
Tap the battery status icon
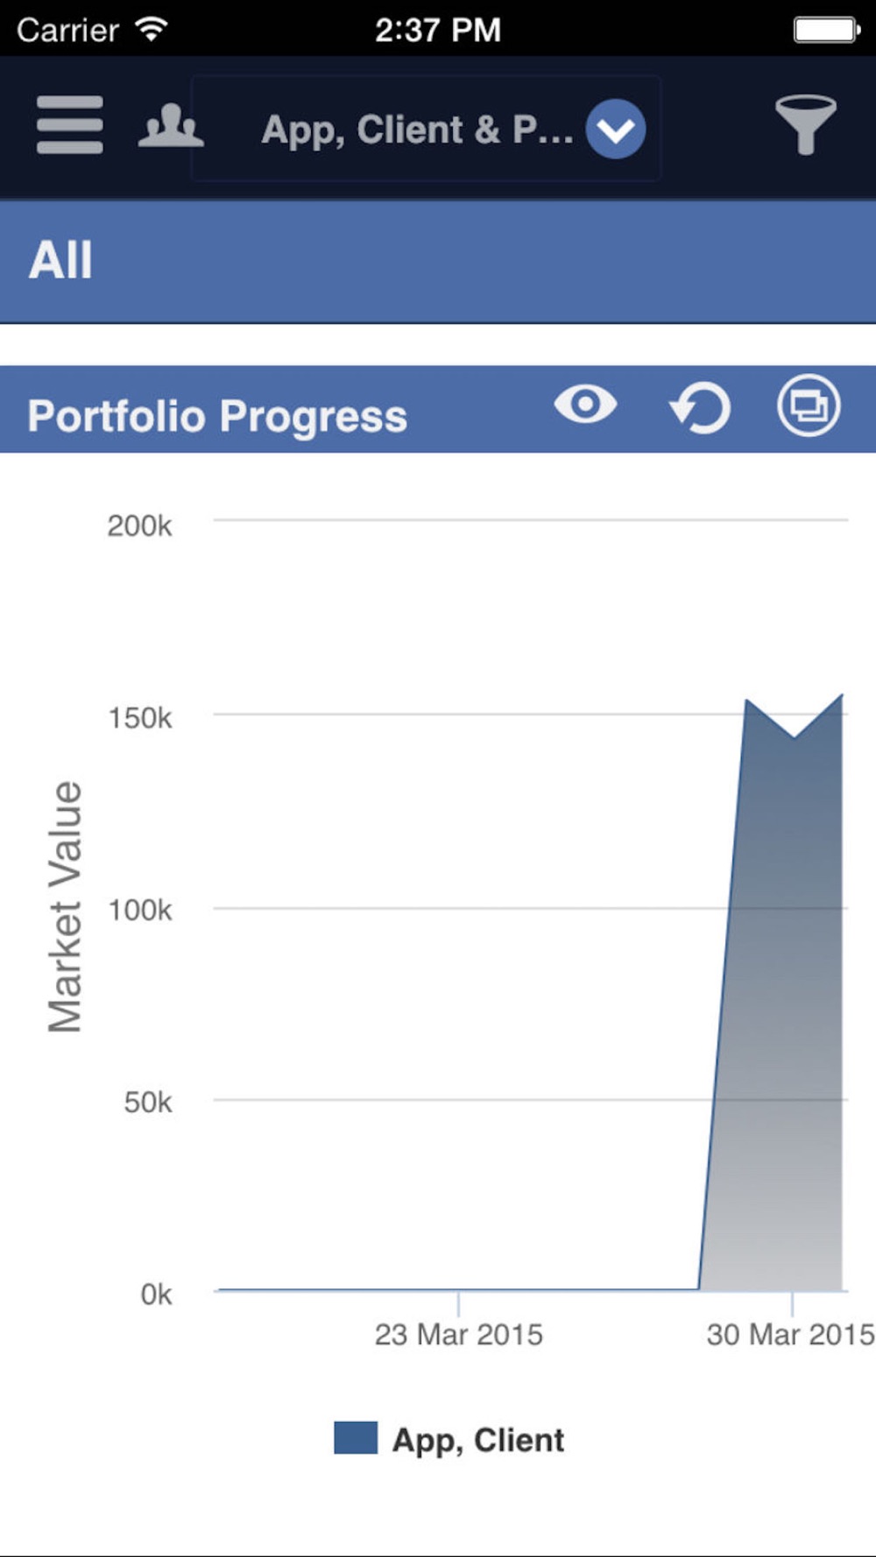826,30
